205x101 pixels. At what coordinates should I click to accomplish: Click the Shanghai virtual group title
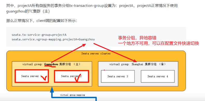tap(137, 64)
